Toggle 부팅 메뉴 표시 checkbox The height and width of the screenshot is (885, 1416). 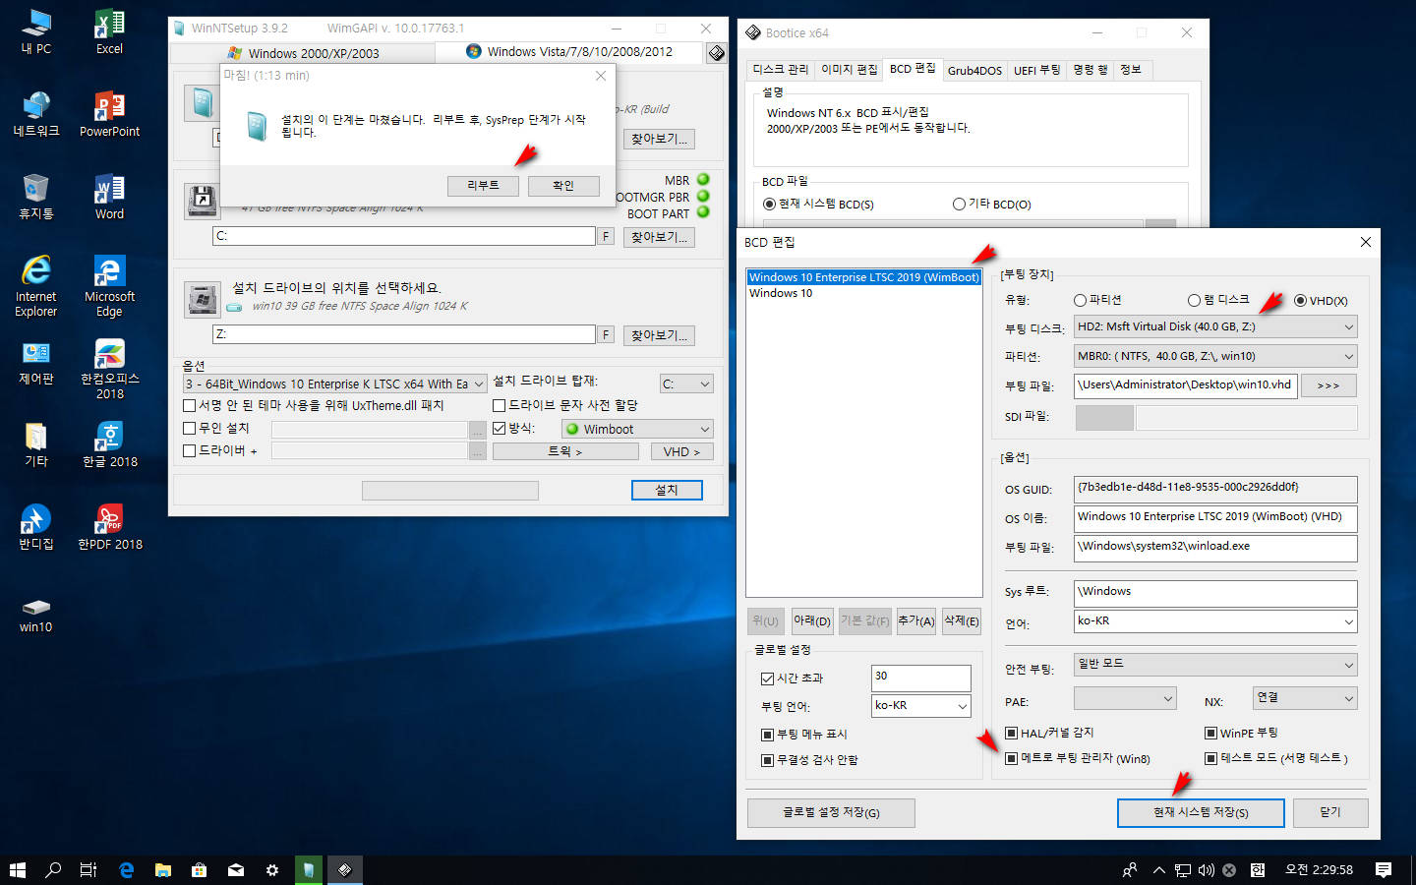(x=803, y=735)
